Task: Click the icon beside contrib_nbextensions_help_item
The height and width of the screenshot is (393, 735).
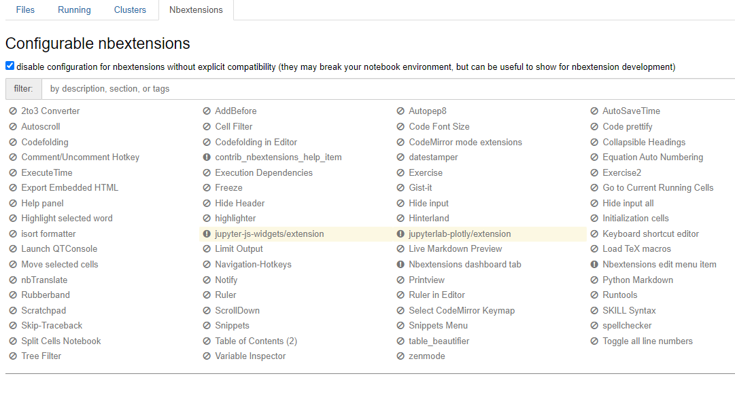Action: click(x=207, y=157)
